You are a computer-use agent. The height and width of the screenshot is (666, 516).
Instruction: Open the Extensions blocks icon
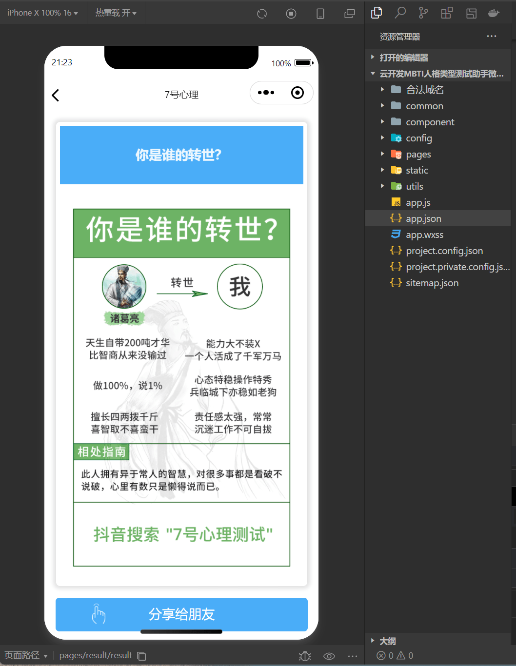[447, 13]
